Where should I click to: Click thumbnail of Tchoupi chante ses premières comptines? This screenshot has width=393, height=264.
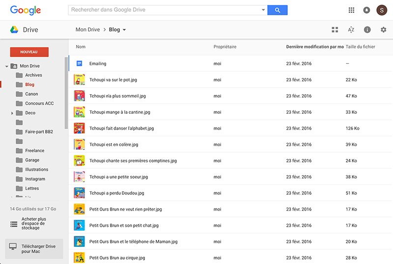click(x=79, y=160)
